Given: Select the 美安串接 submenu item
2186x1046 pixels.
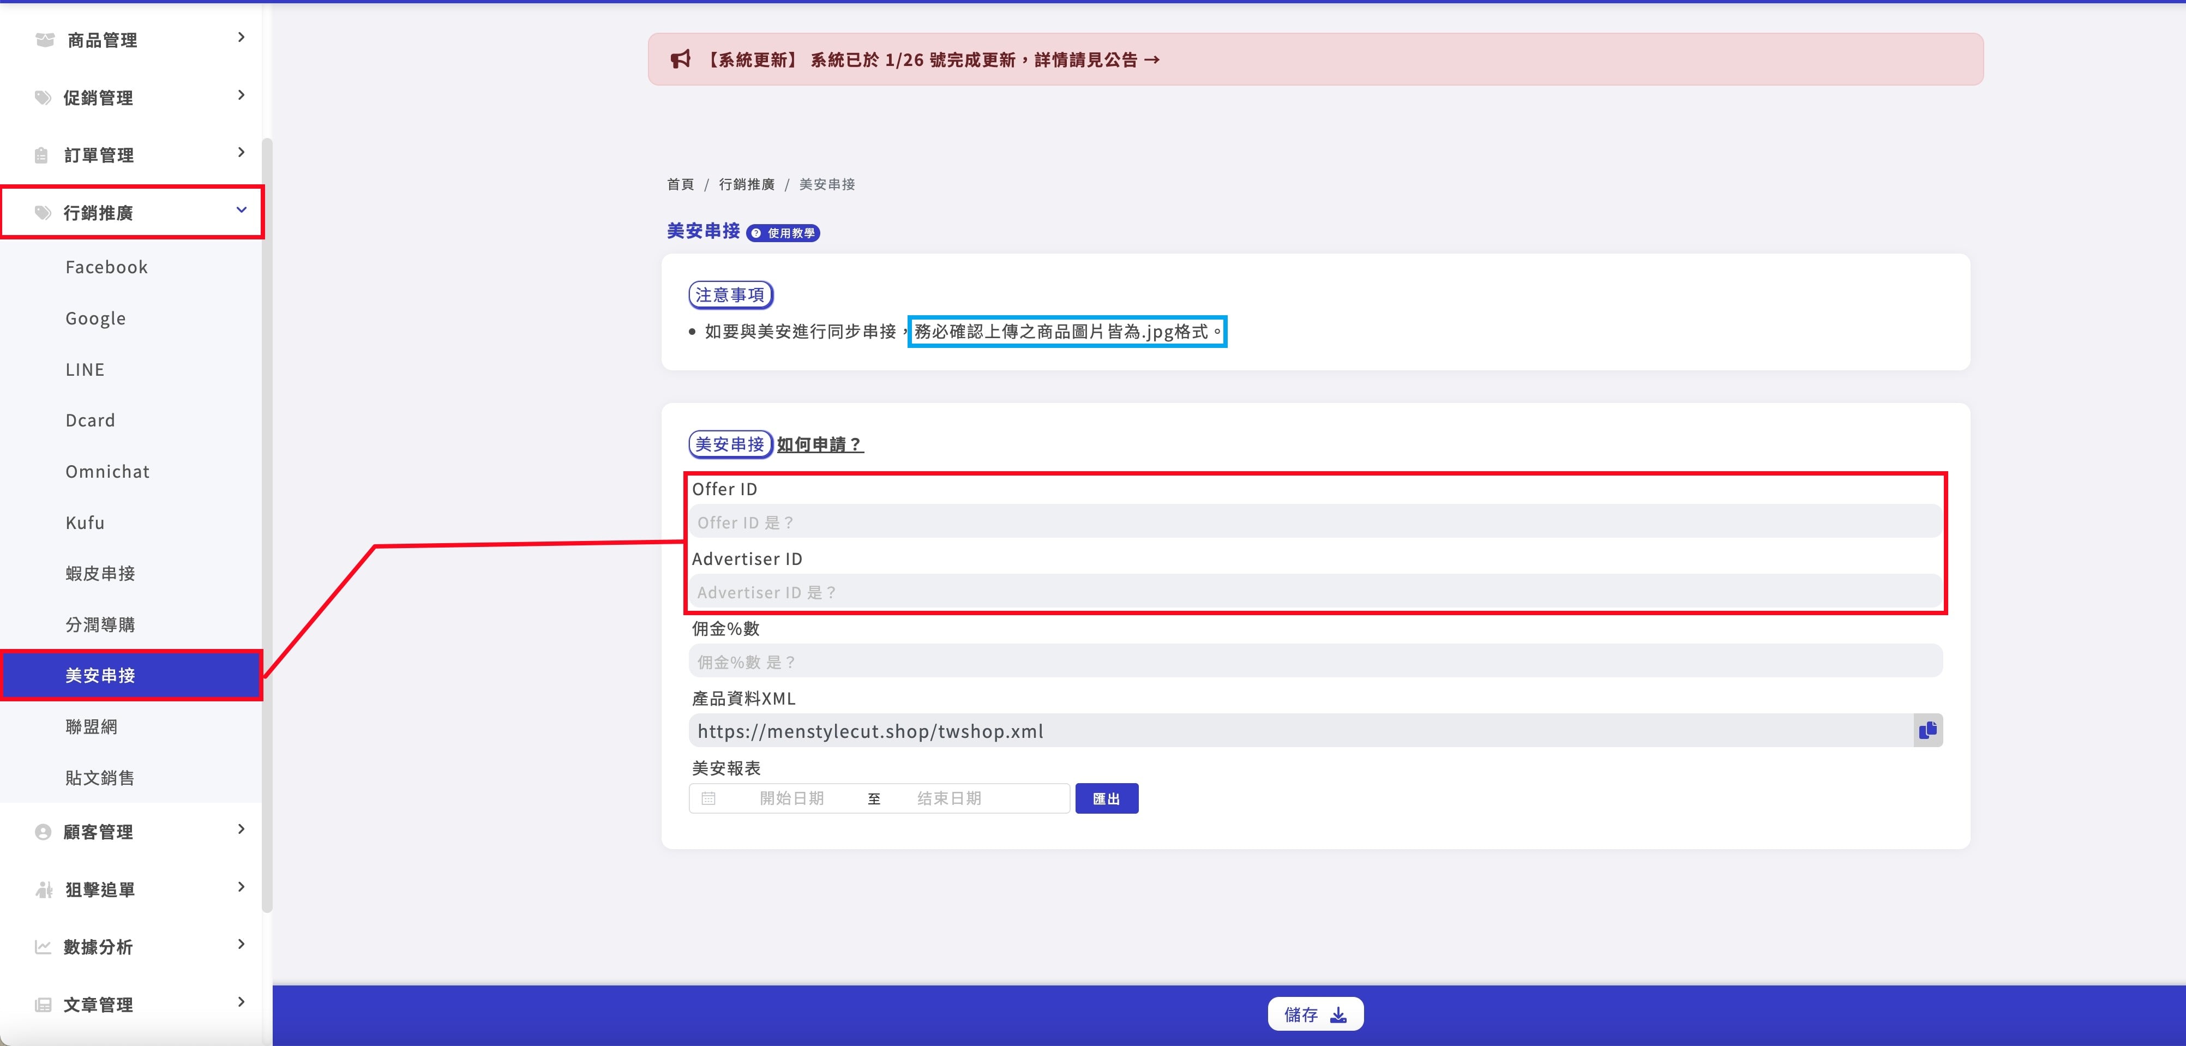Looking at the screenshot, I should point(131,675).
